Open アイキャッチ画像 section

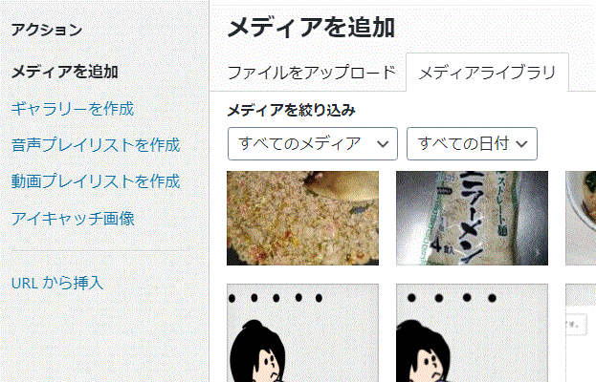coord(73,218)
